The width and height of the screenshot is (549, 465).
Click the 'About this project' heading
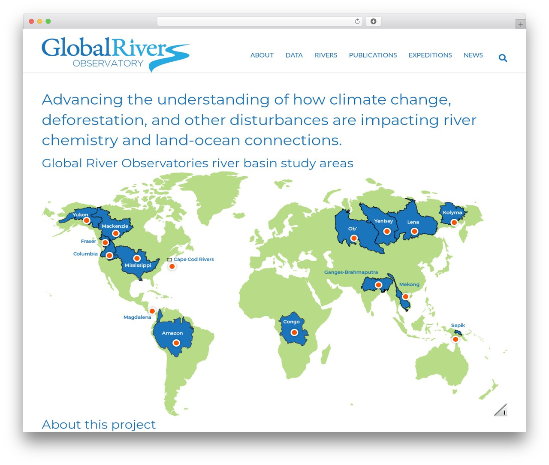(x=99, y=425)
